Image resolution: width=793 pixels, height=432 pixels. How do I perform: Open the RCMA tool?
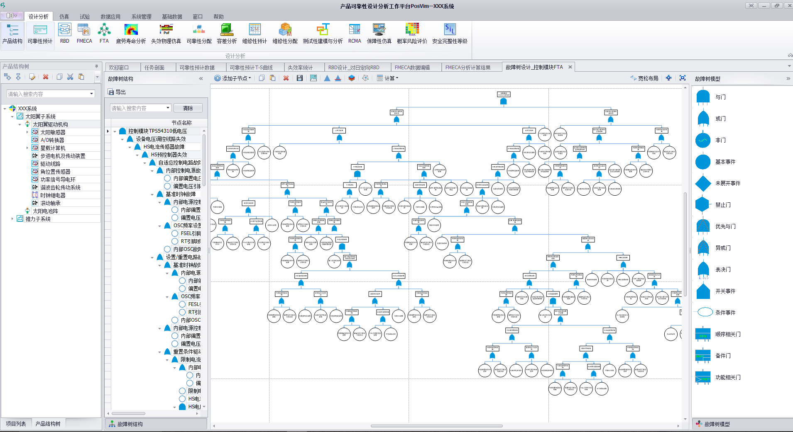tap(355, 34)
